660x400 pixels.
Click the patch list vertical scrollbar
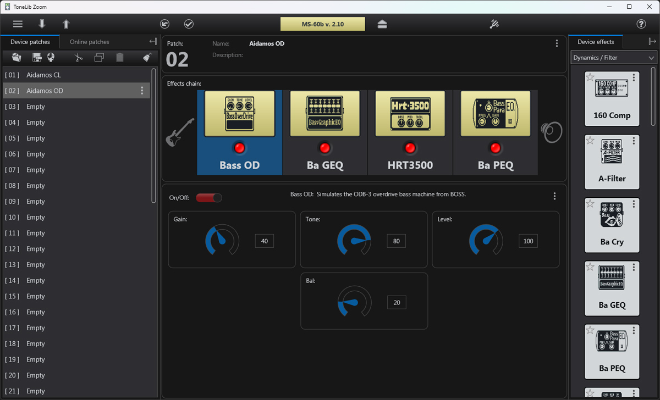pos(154,136)
